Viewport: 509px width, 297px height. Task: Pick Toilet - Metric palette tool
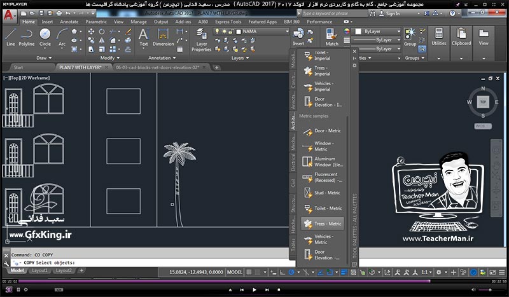pyautogui.click(x=322, y=209)
